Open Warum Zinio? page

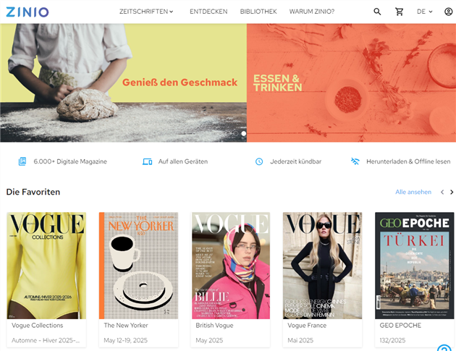[x=312, y=12]
